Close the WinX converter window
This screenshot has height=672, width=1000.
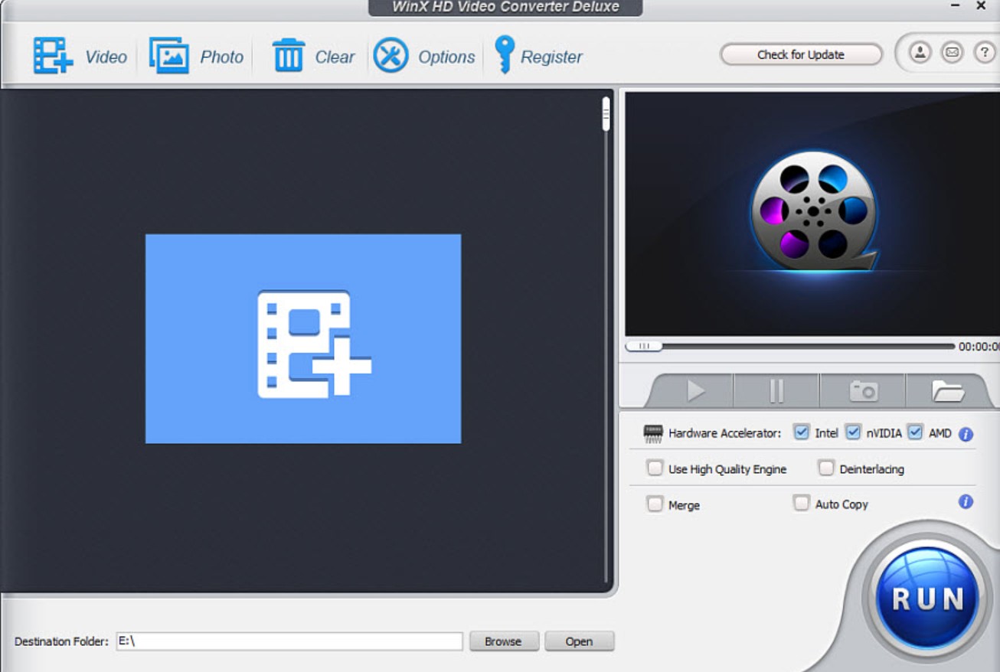click(981, 6)
